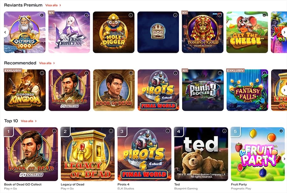Open Fantasy Falls exclusive game tile

[247, 90]
